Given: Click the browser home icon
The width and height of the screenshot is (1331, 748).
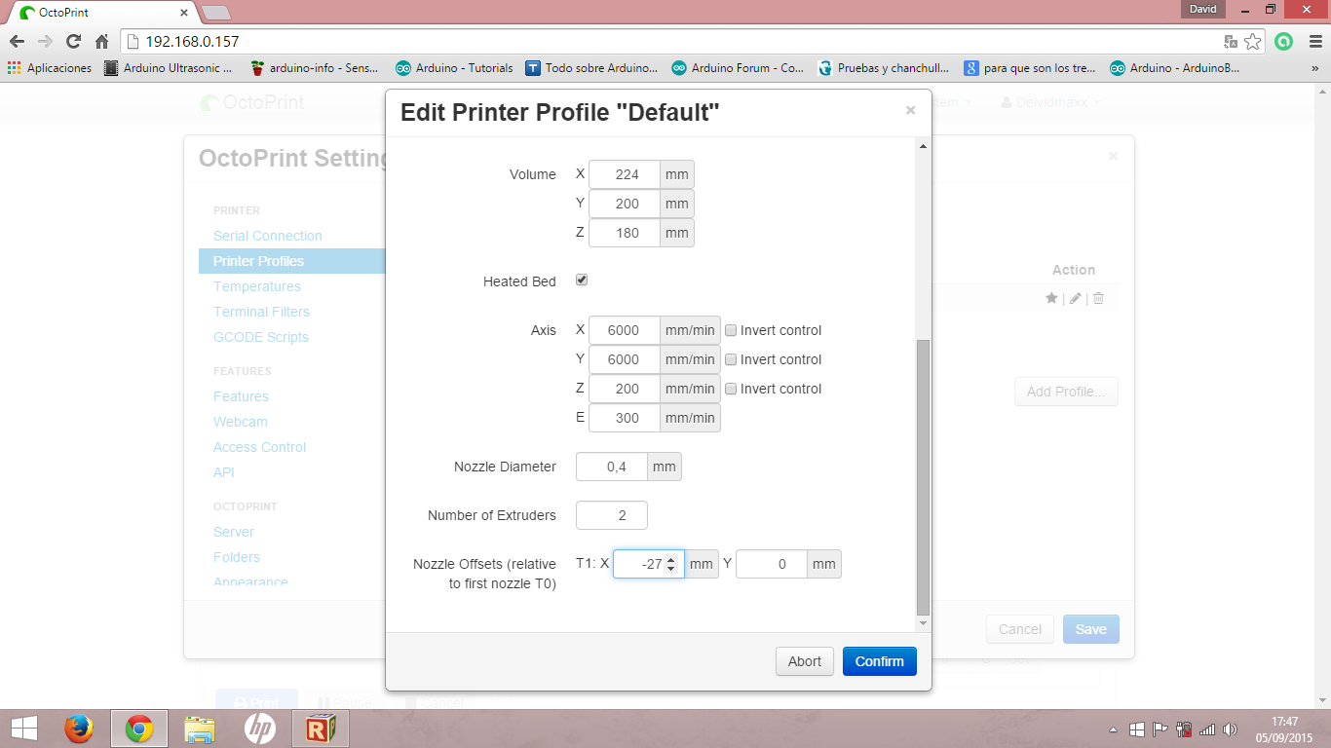Looking at the screenshot, I should click(101, 42).
